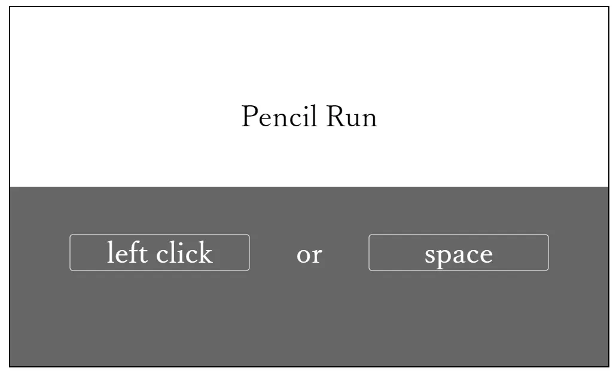Screen dimensions: 616x374
Task: Click the boundary between the white and gray areas
Action: pos(309,187)
